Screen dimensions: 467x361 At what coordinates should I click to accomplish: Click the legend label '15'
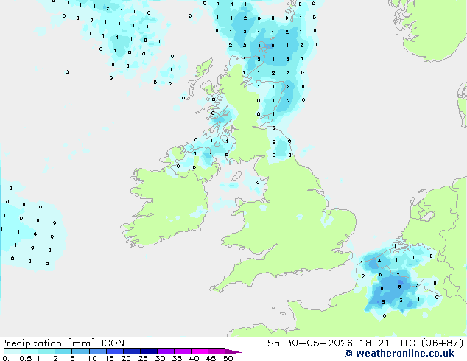[x=109, y=358]
